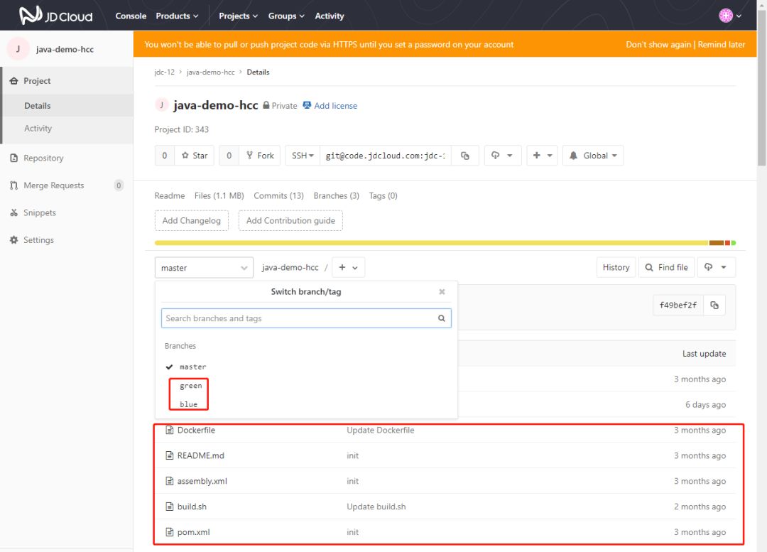Open Branches (3) link
Viewport: 767px width, 552px height.
point(336,196)
